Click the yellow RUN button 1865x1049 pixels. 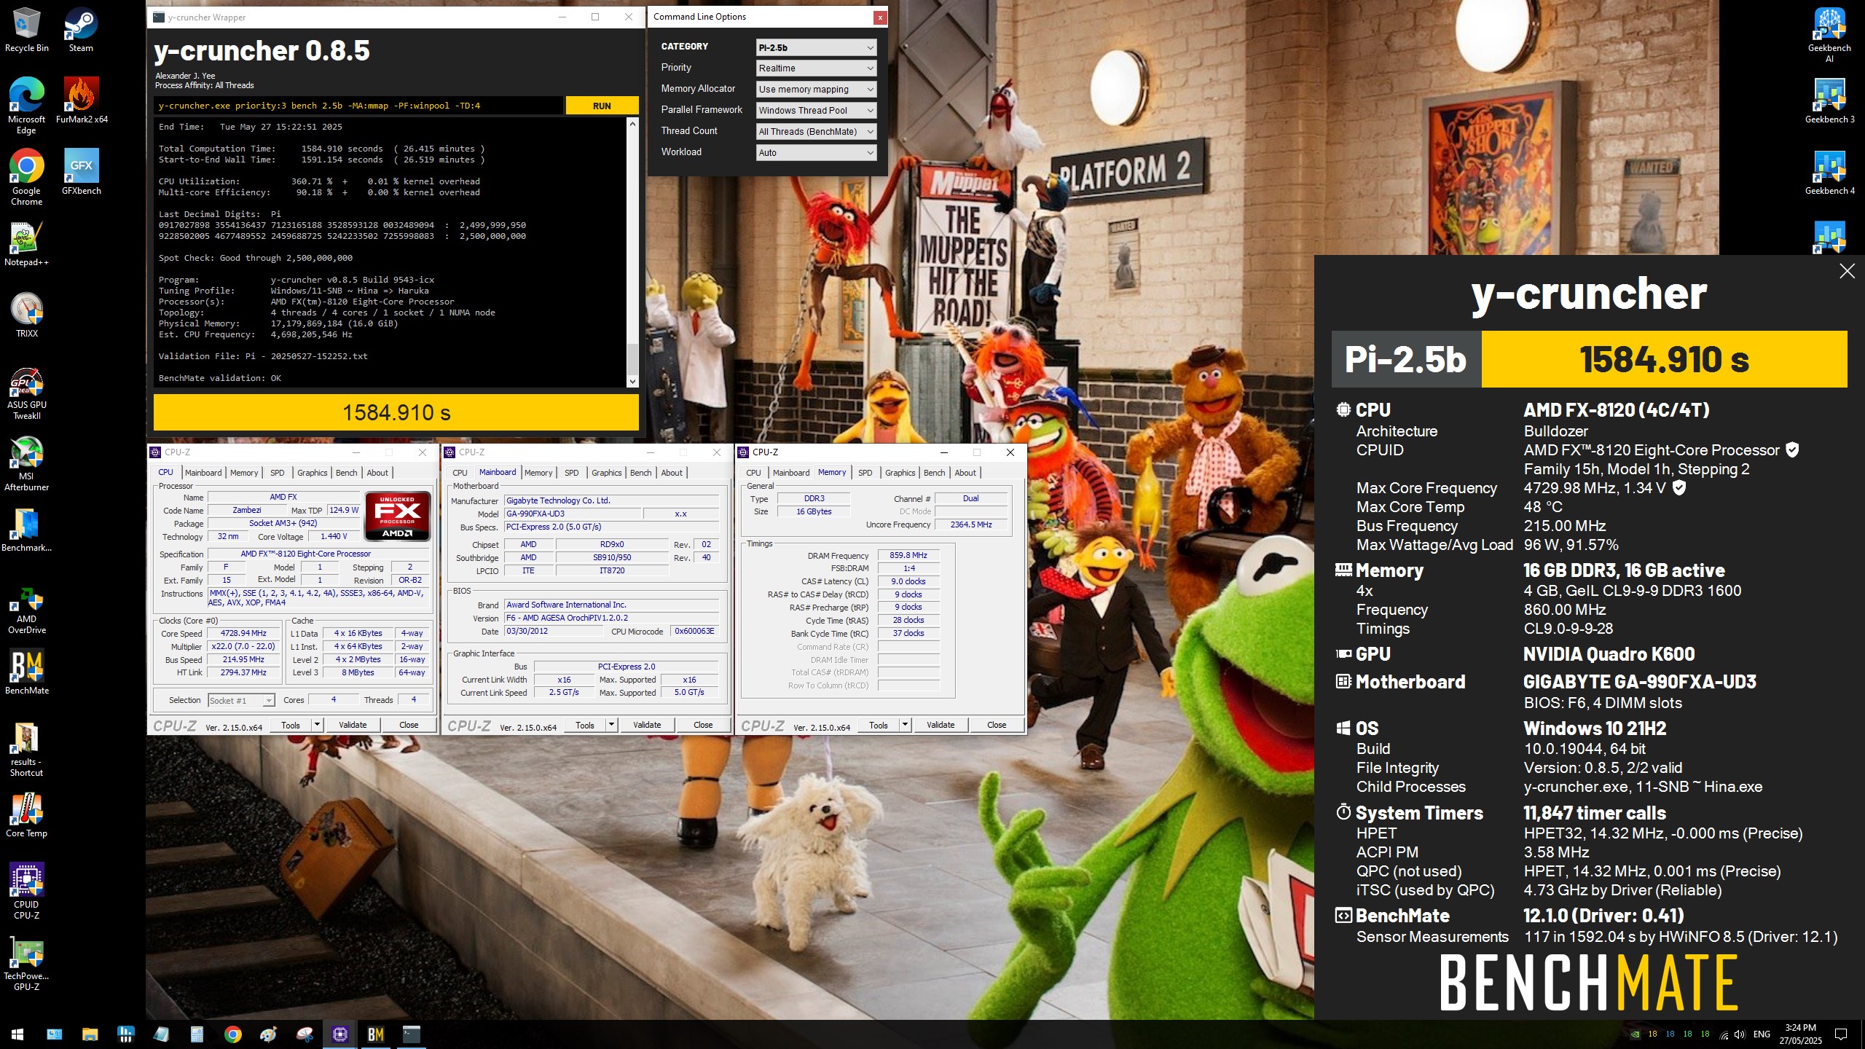tap(602, 106)
